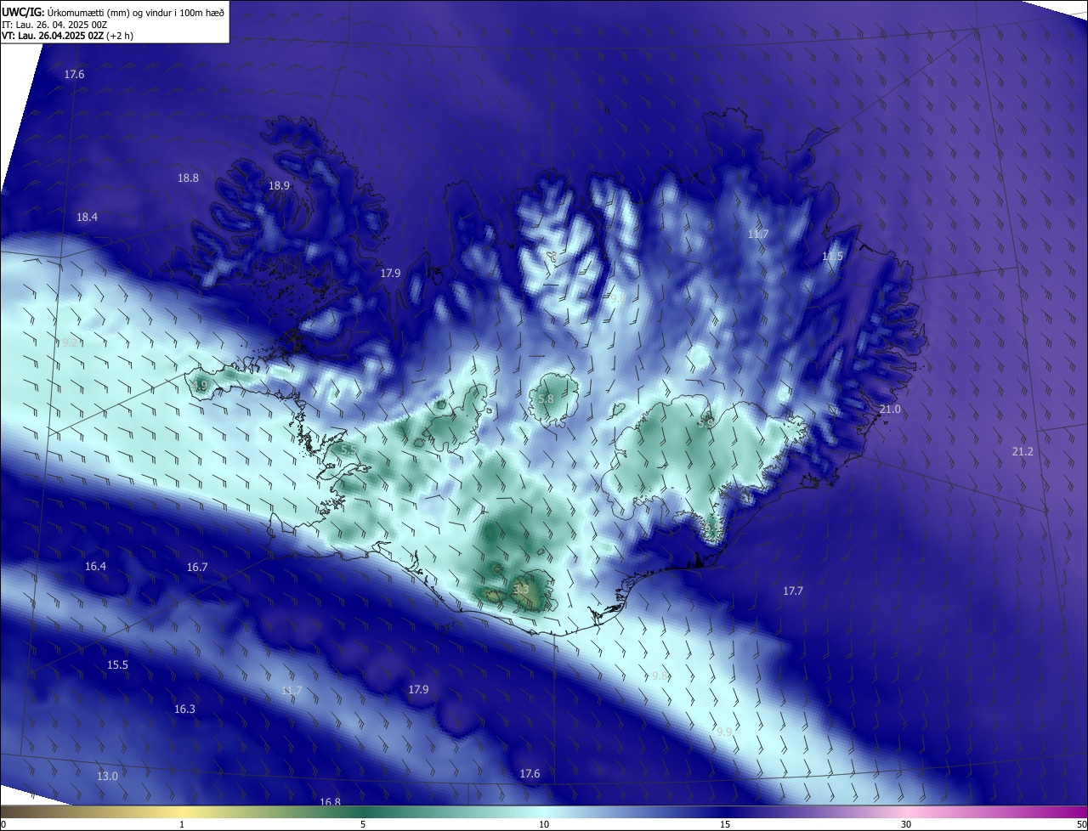Click the map value 3.3
The width and height of the screenshot is (1088, 831).
pos(522,588)
